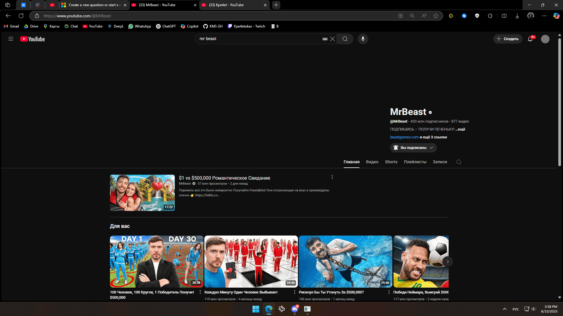The height and width of the screenshot is (316, 563).
Task: Open the beastgames.com link
Action: tap(404, 137)
